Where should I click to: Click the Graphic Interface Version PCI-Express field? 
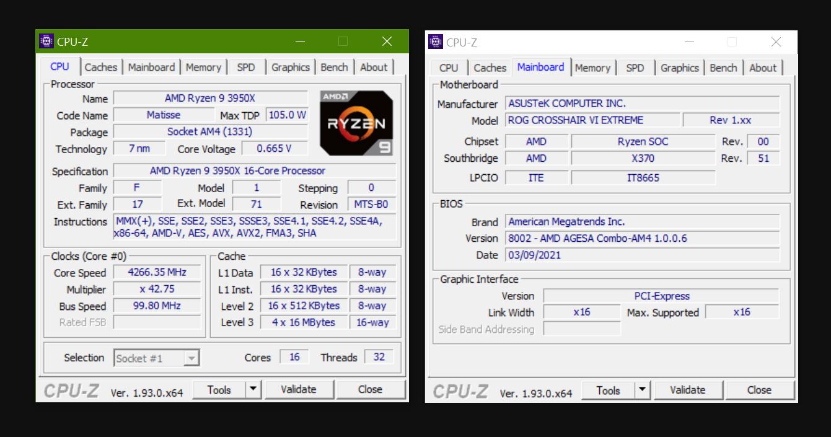[x=661, y=296]
